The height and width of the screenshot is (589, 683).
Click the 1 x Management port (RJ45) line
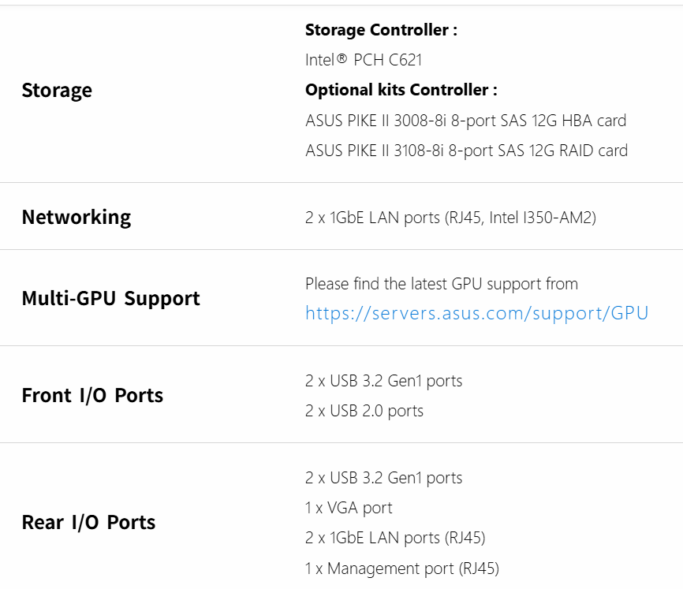tap(401, 568)
